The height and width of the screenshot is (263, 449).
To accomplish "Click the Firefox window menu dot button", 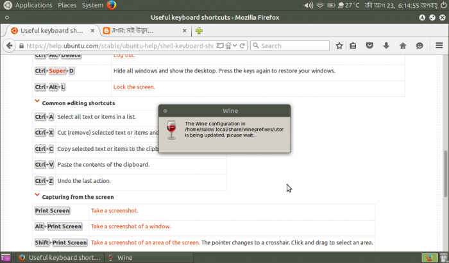I will coord(7,17).
